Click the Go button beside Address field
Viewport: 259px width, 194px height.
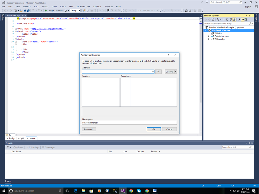tap(158, 71)
